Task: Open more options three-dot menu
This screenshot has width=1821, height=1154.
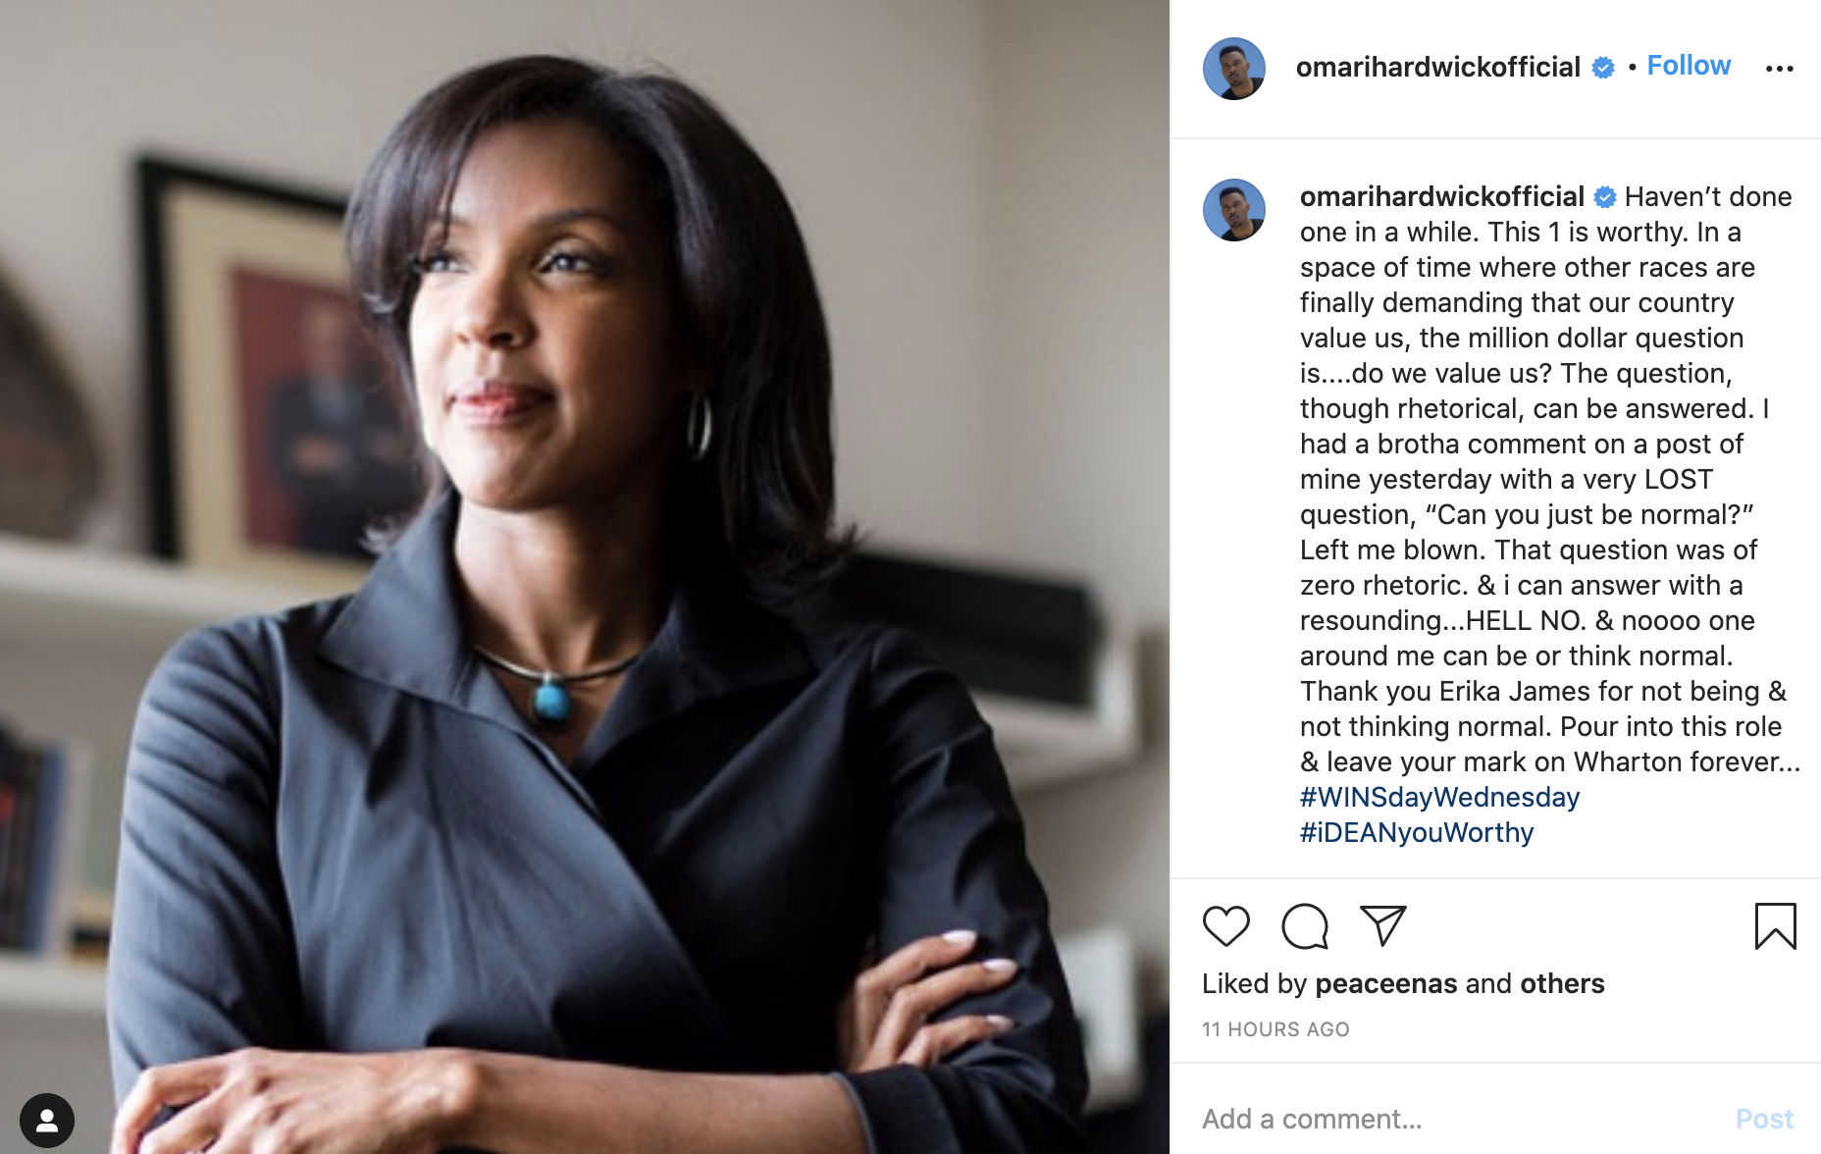Action: 1779,68
